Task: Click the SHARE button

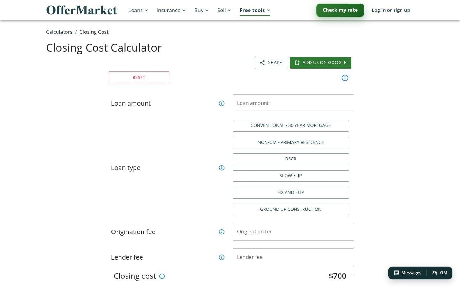Action: tap(271, 63)
